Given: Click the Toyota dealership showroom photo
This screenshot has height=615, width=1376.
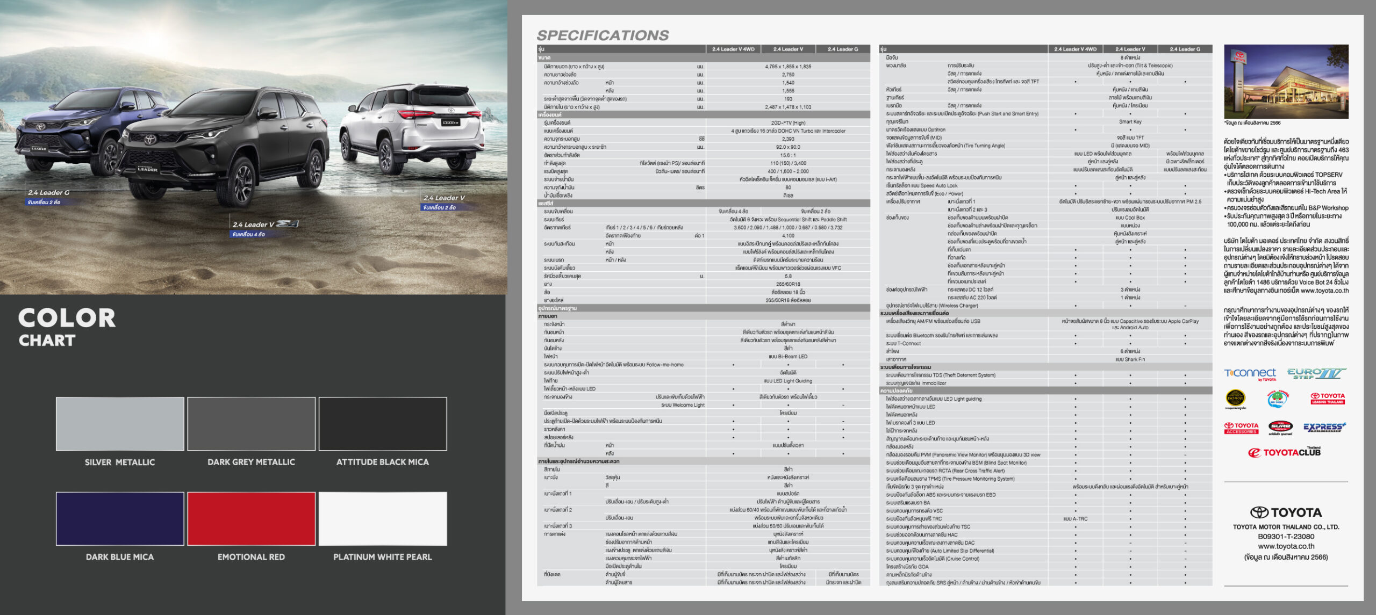Looking at the screenshot, I should point(1286,82).
